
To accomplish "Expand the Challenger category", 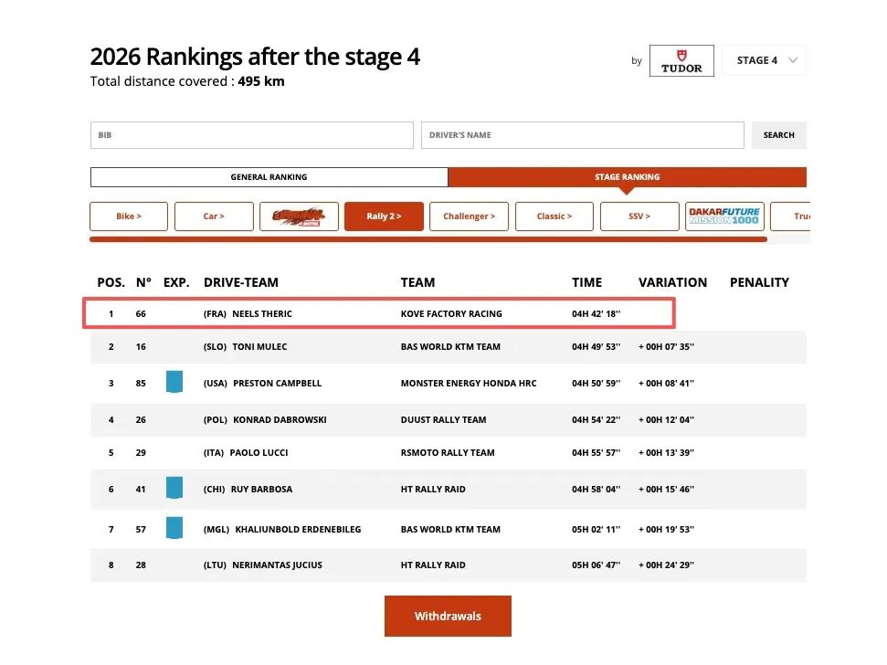I will coord(469,216).
